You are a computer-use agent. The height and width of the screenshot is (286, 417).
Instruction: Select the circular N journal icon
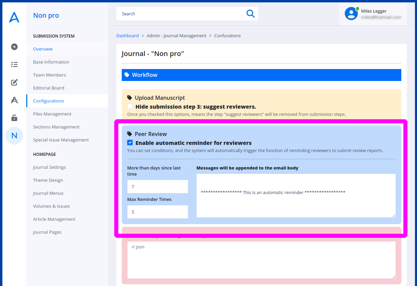pyautogui.click(x=14, y=136)
